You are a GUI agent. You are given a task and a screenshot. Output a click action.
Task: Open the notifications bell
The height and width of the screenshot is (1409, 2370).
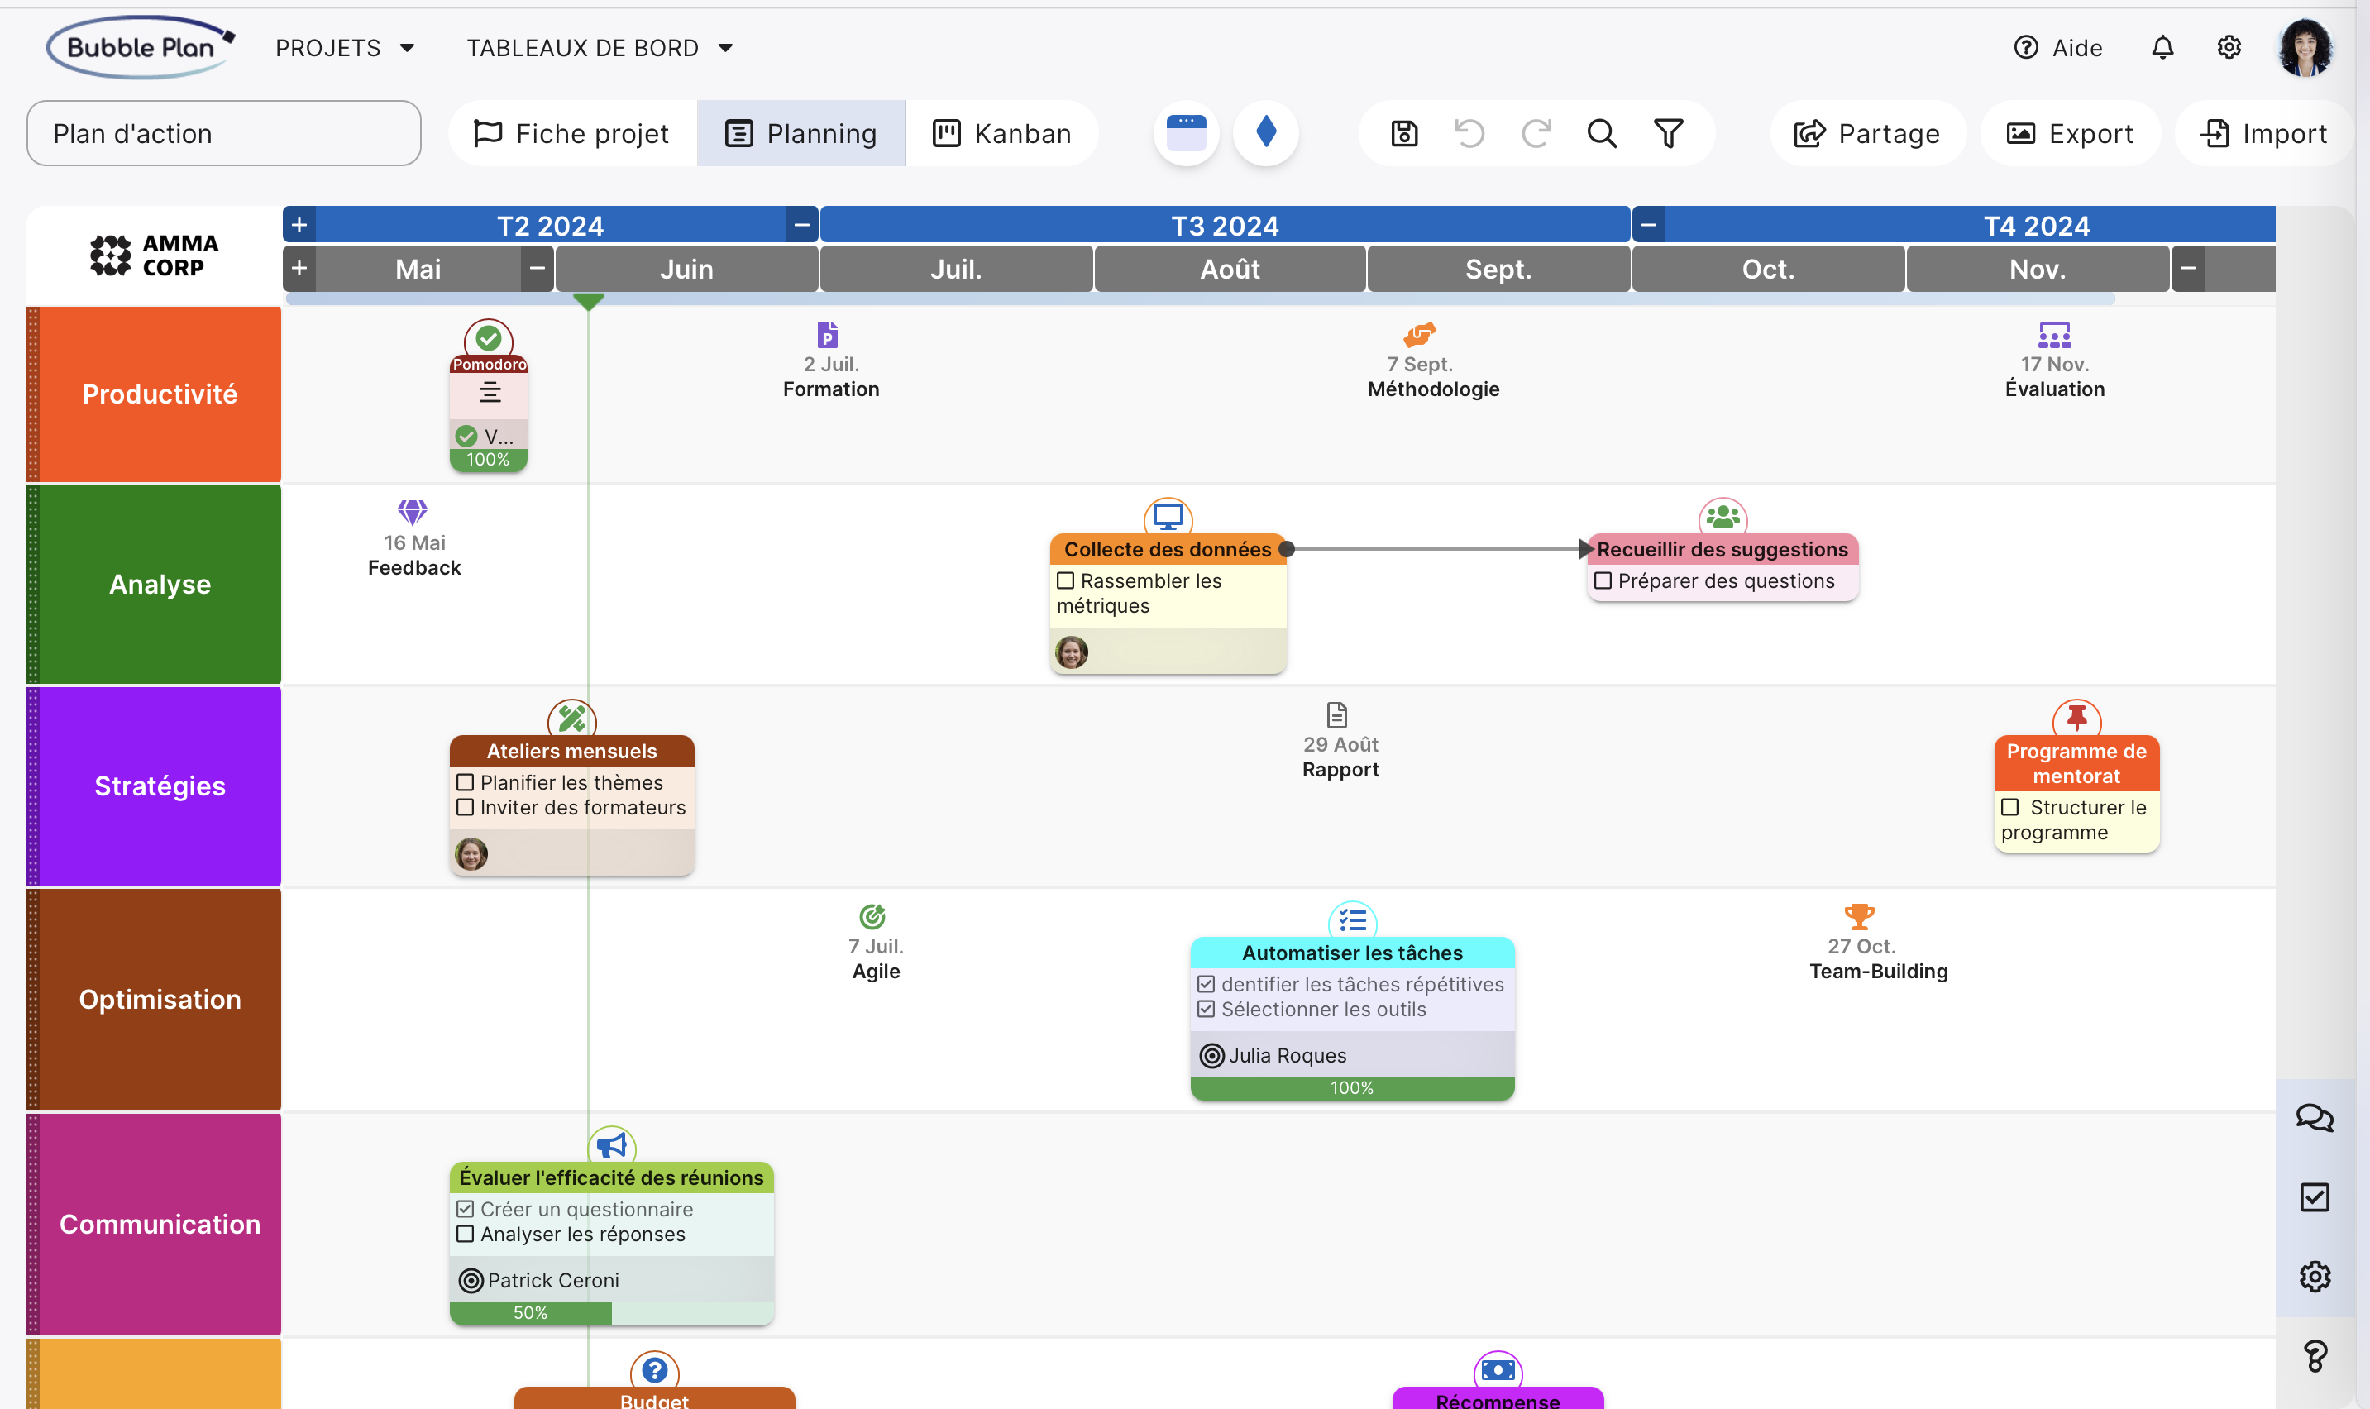(2162, 47)
